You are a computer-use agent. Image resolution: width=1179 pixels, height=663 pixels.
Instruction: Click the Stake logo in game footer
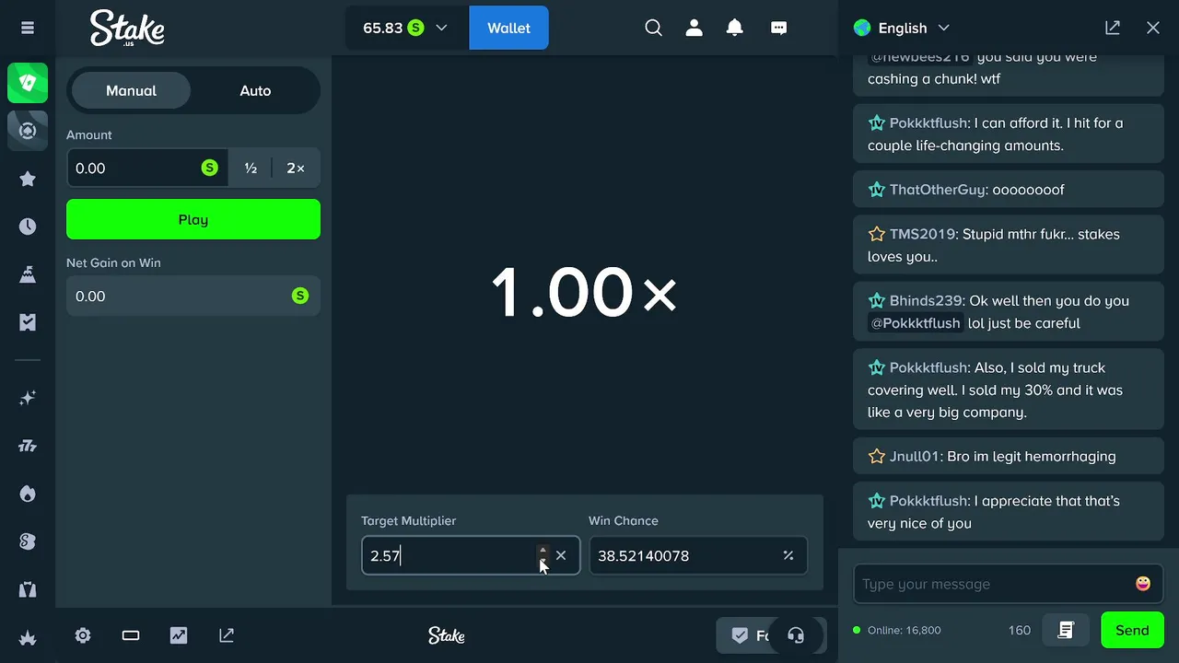pyautogui.click(x=447, y=635)
